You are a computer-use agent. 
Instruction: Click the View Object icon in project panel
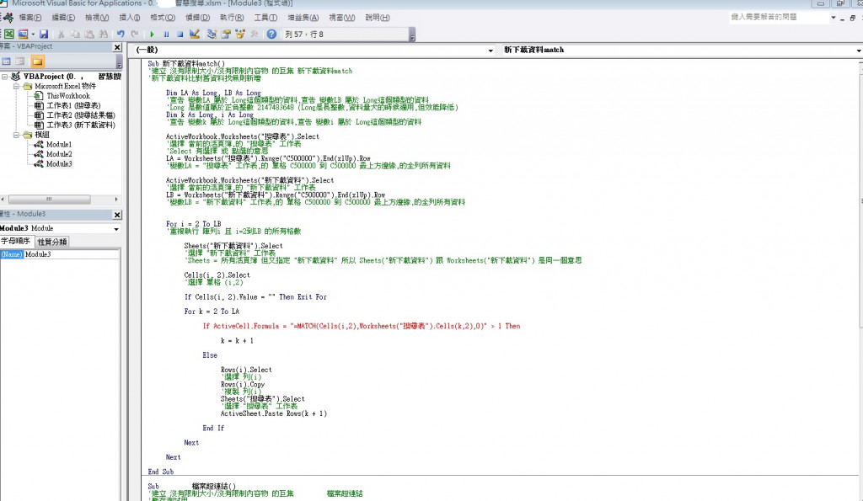(20, 61)
